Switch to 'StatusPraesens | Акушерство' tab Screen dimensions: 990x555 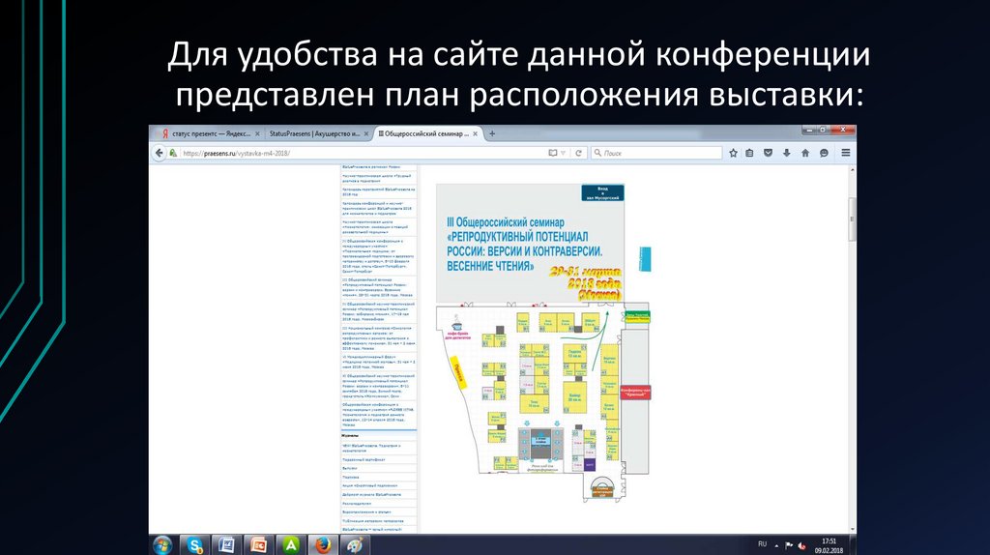[x=314, y=133]
